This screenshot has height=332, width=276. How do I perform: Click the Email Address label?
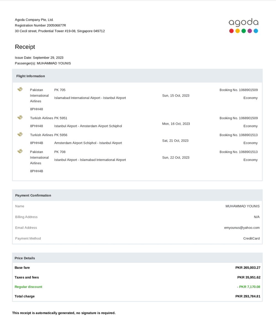coord(26,228)
